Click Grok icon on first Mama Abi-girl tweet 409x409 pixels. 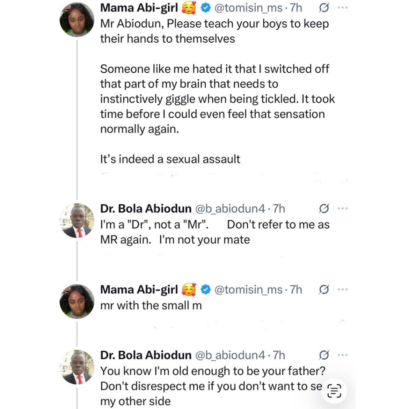pos(325,8)
